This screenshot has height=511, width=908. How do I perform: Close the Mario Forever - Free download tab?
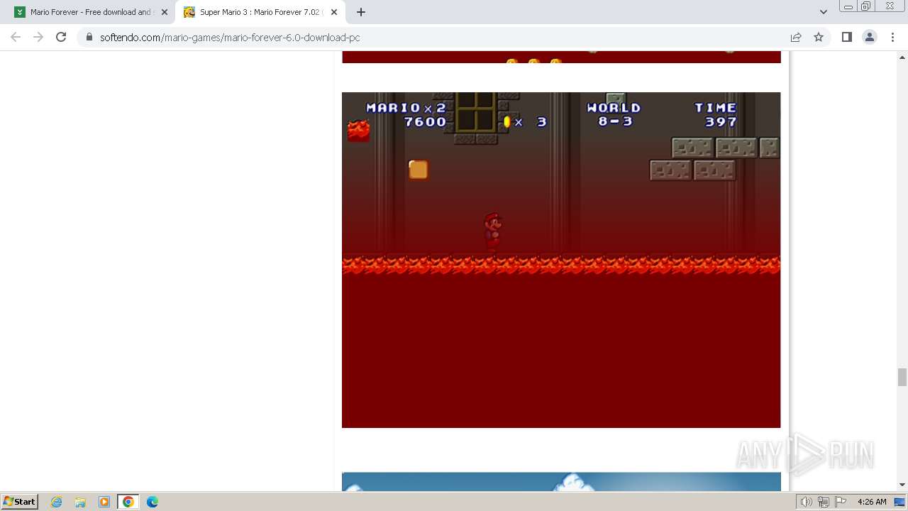tap(164, 12)
